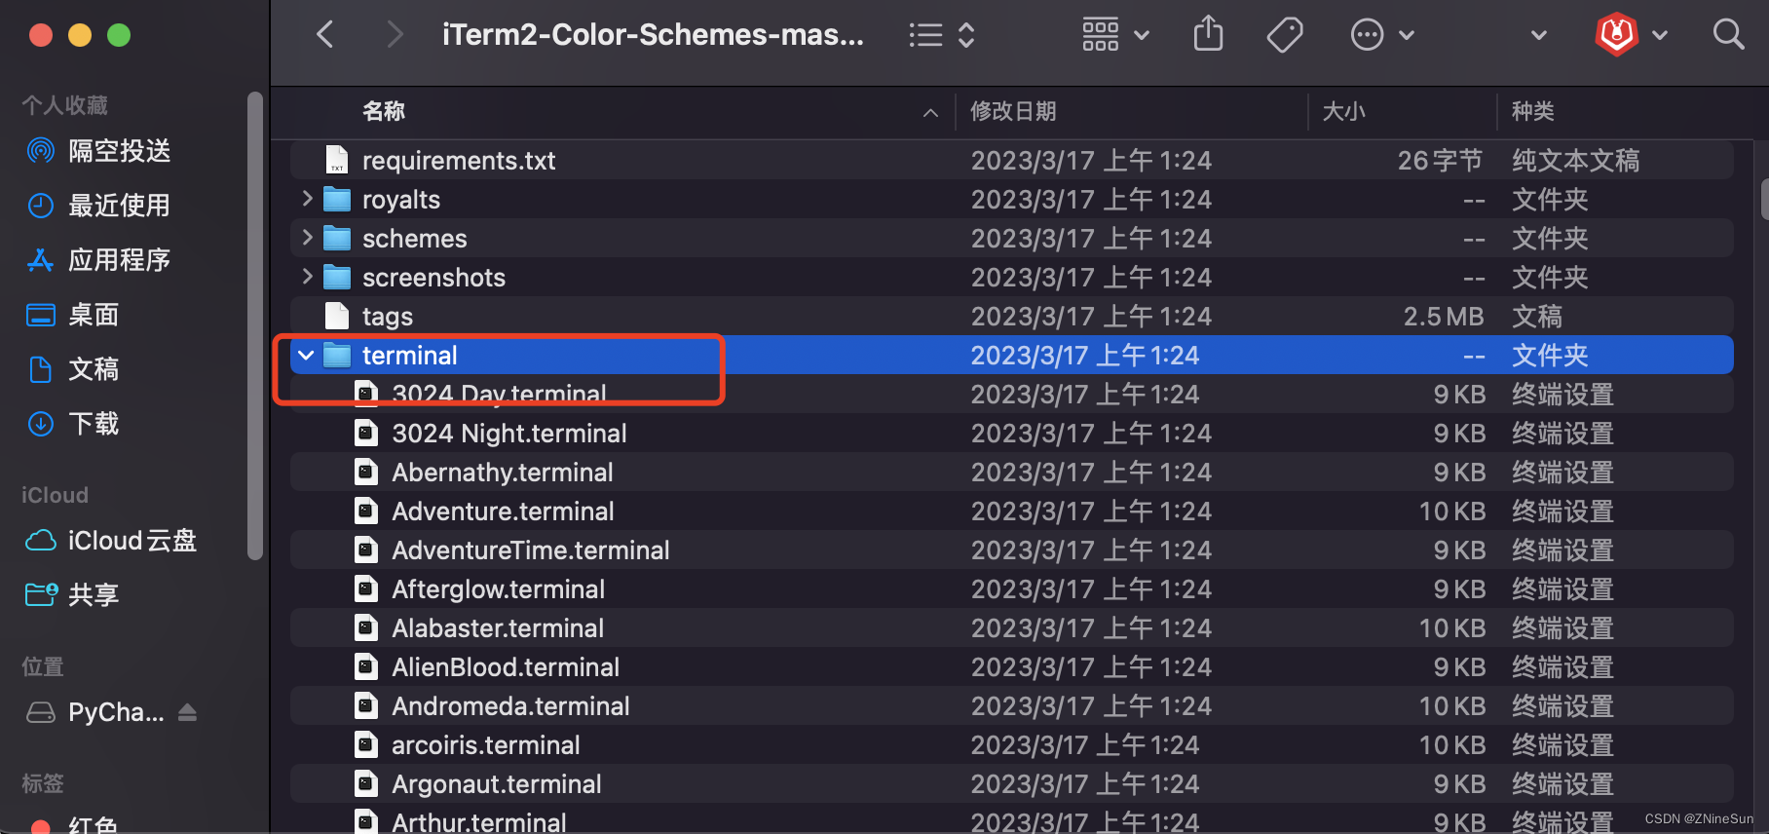Select AdventureTime.terminal file
Viewport: 1769px width, 834px height.
[x=1011, y=550]
